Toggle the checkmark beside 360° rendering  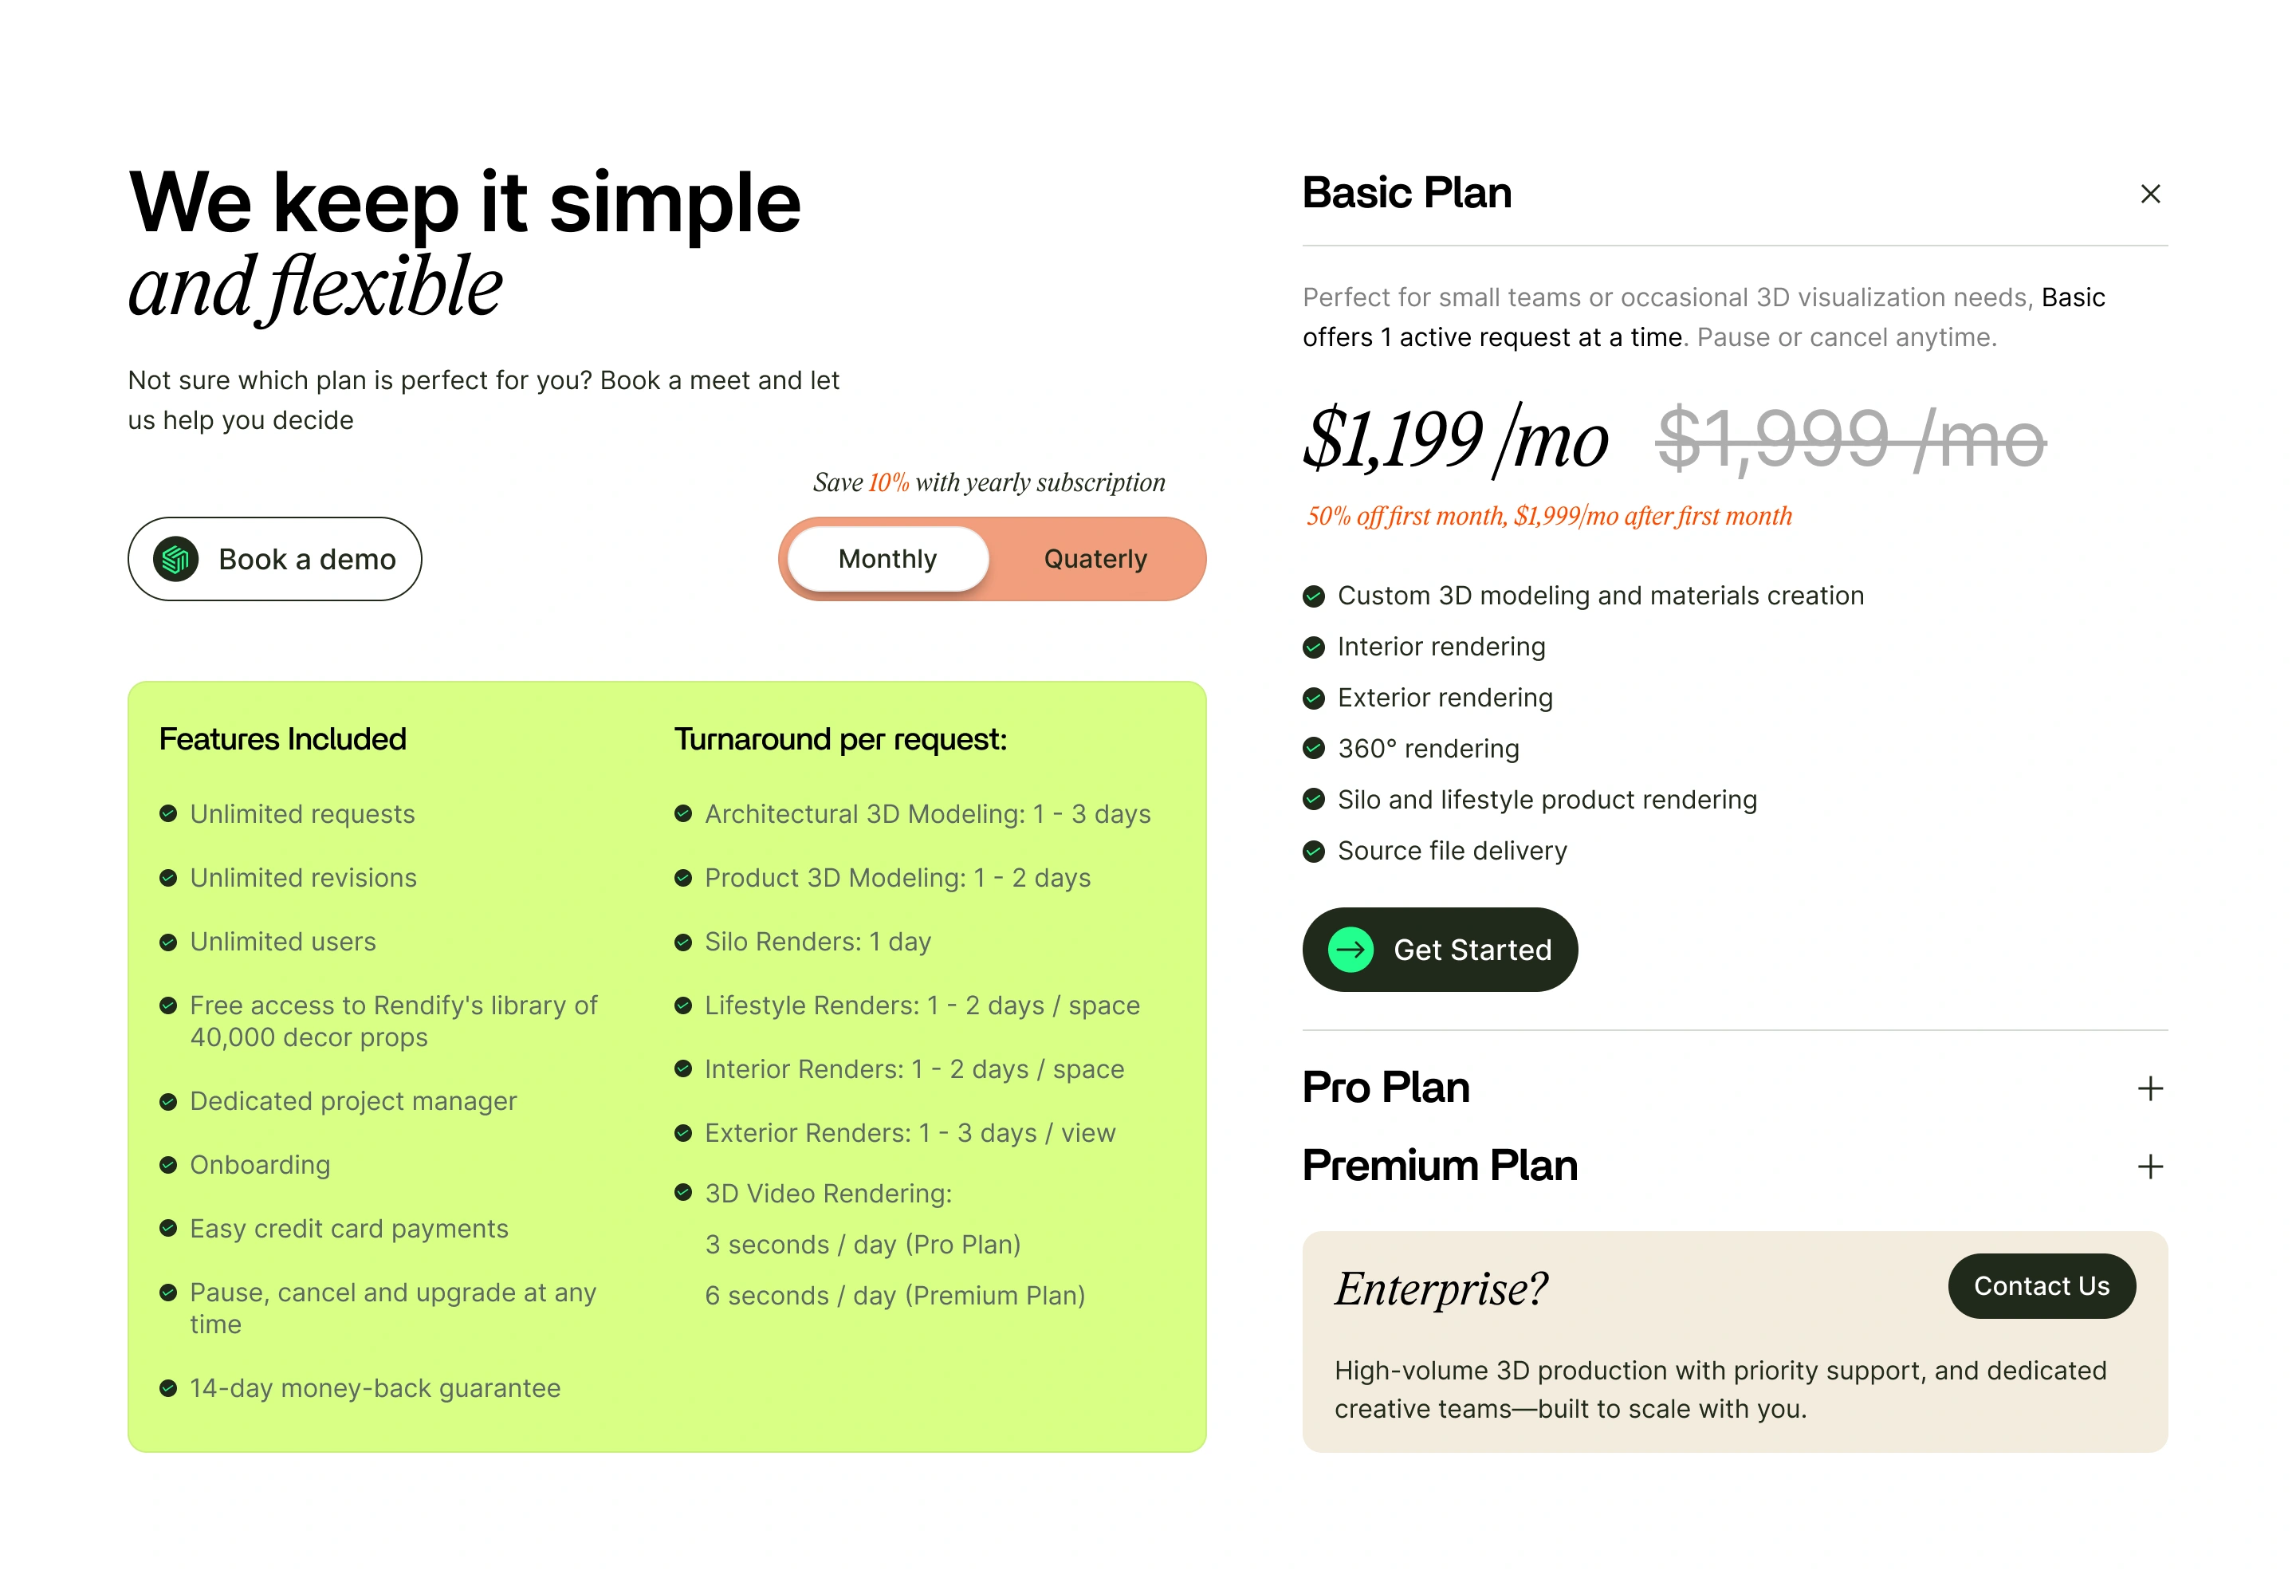click(1314, 748)
